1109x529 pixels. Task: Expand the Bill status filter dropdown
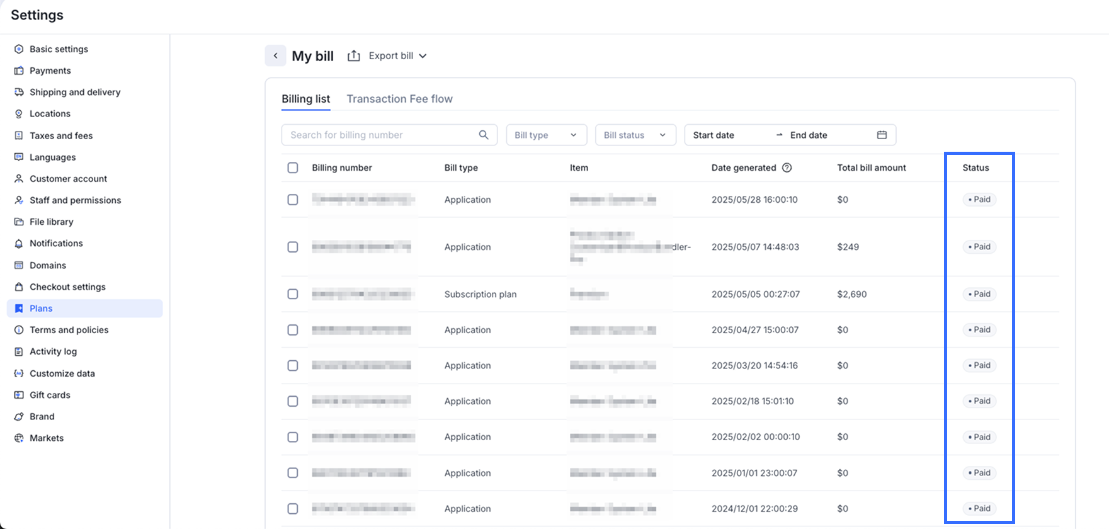point(635,135)
